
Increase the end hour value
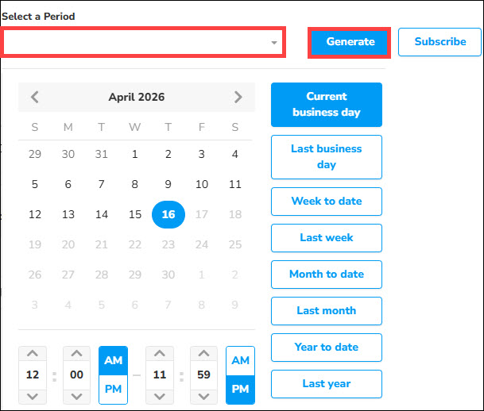pyautogui.click(x=161, y=355)
